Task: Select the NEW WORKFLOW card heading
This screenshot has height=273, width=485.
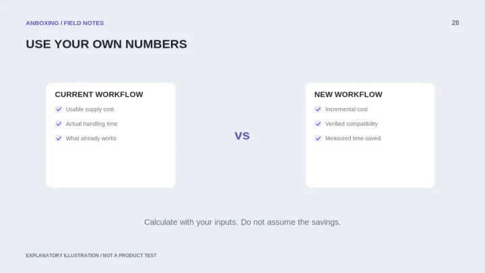Action: pyautogui.click(x=348, y=94)
